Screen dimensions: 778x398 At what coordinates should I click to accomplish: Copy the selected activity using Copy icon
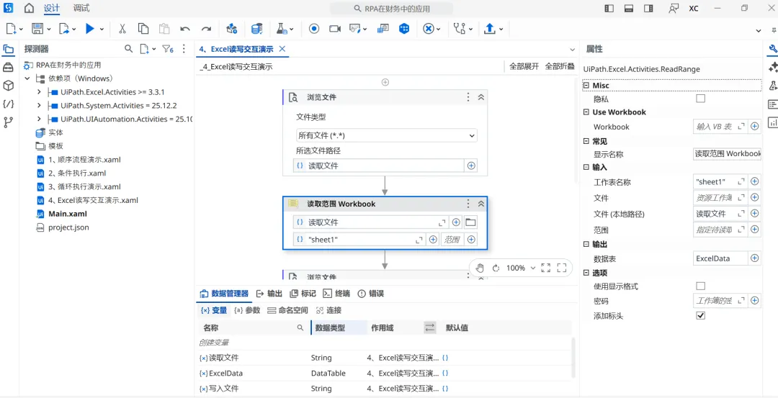coord(143,29)
